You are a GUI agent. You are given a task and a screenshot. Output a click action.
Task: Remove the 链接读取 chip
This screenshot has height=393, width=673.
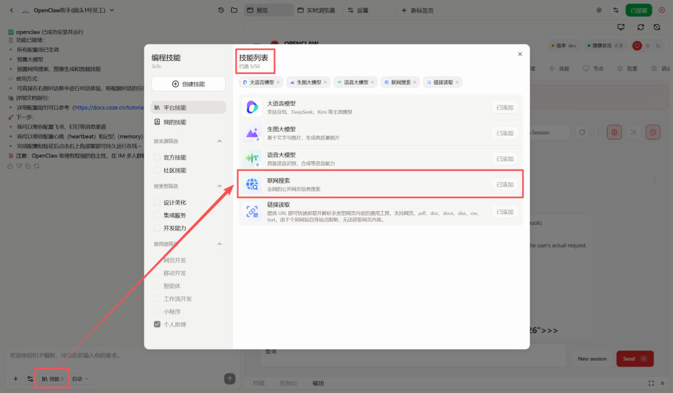pyautogui.click(x=457, y=82)
